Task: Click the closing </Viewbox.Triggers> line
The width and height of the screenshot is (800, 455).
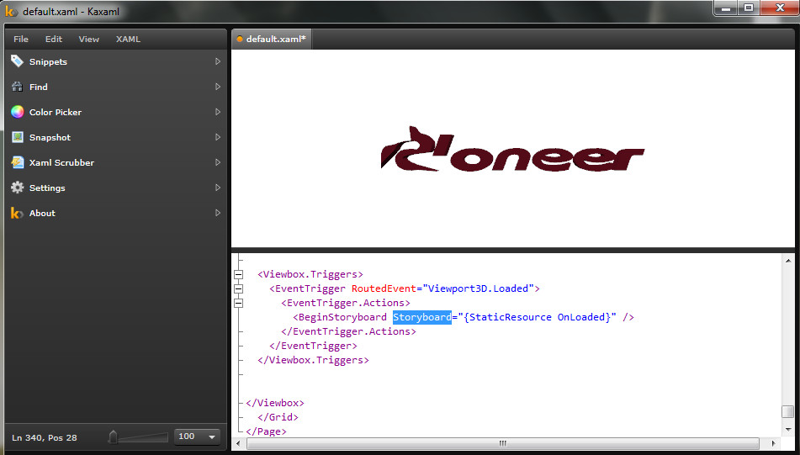Action: click(x=313, y=360)
